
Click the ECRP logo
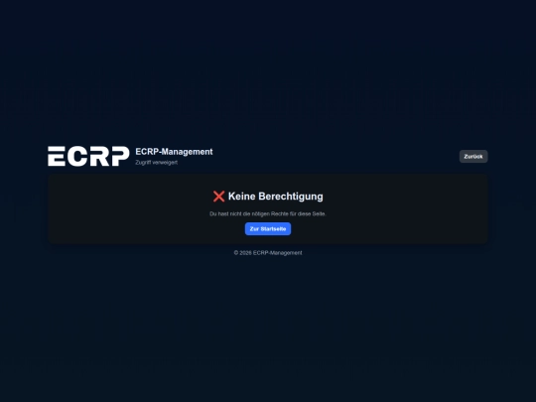click(x=88, y=157)
